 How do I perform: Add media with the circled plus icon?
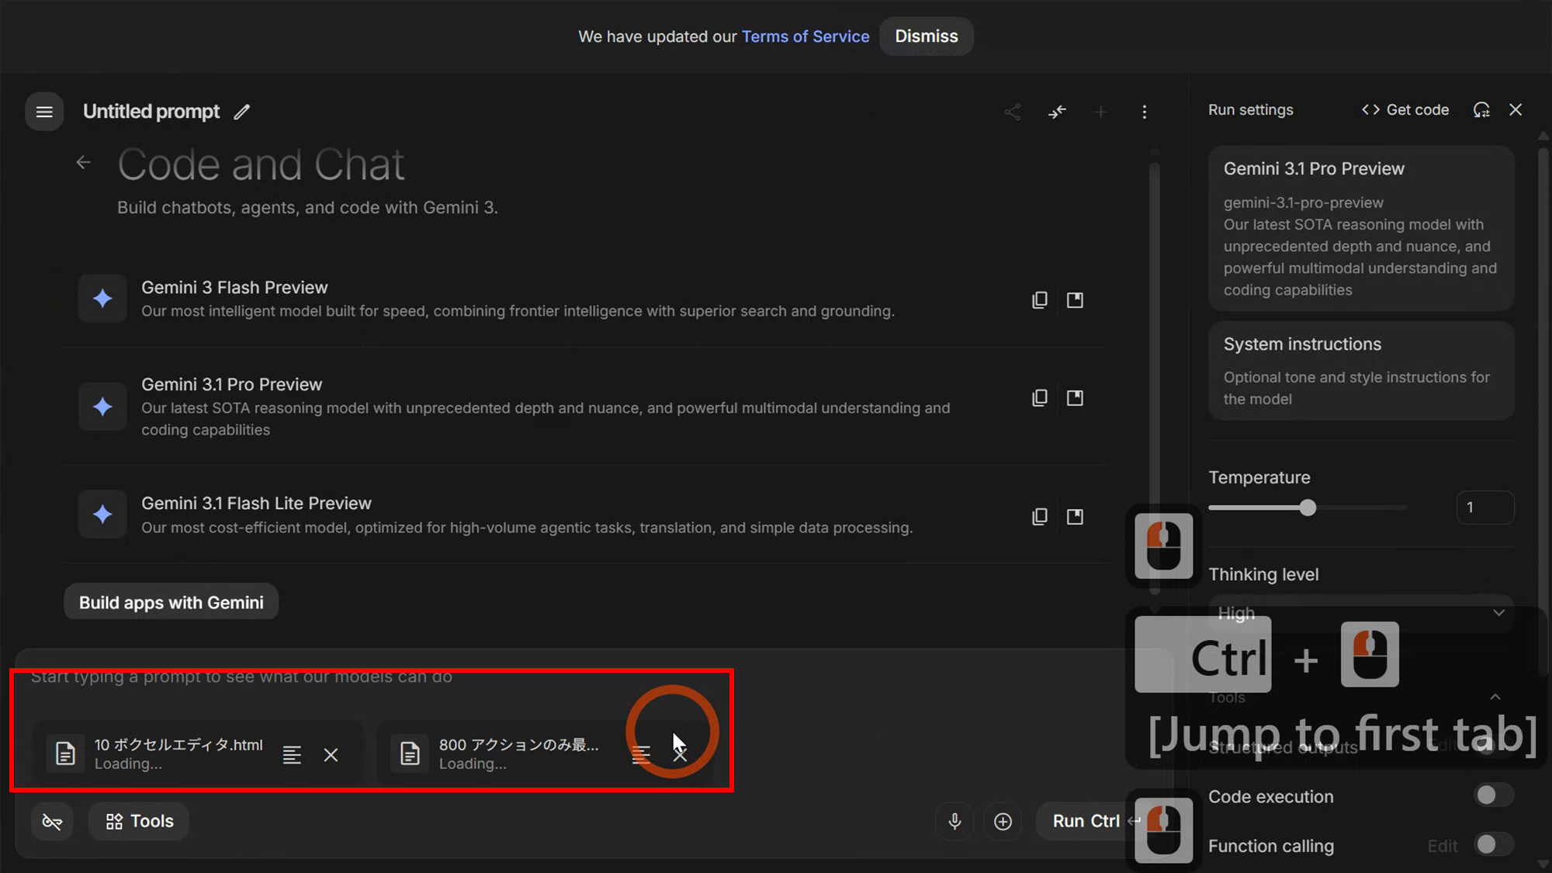click(1003, 821)
